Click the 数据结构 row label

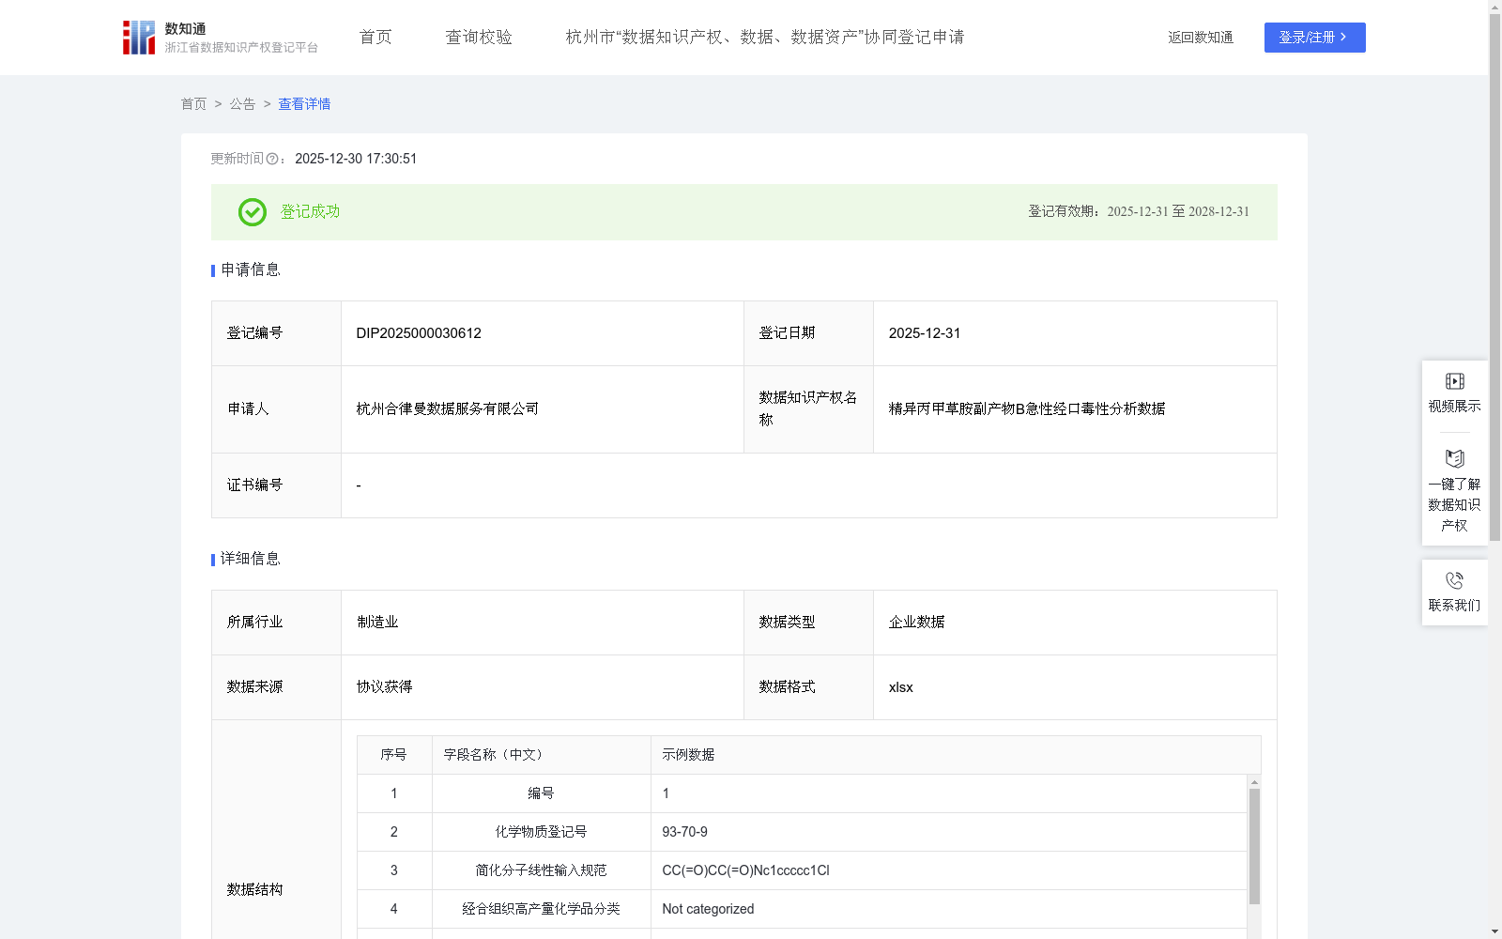pos(254,890)
